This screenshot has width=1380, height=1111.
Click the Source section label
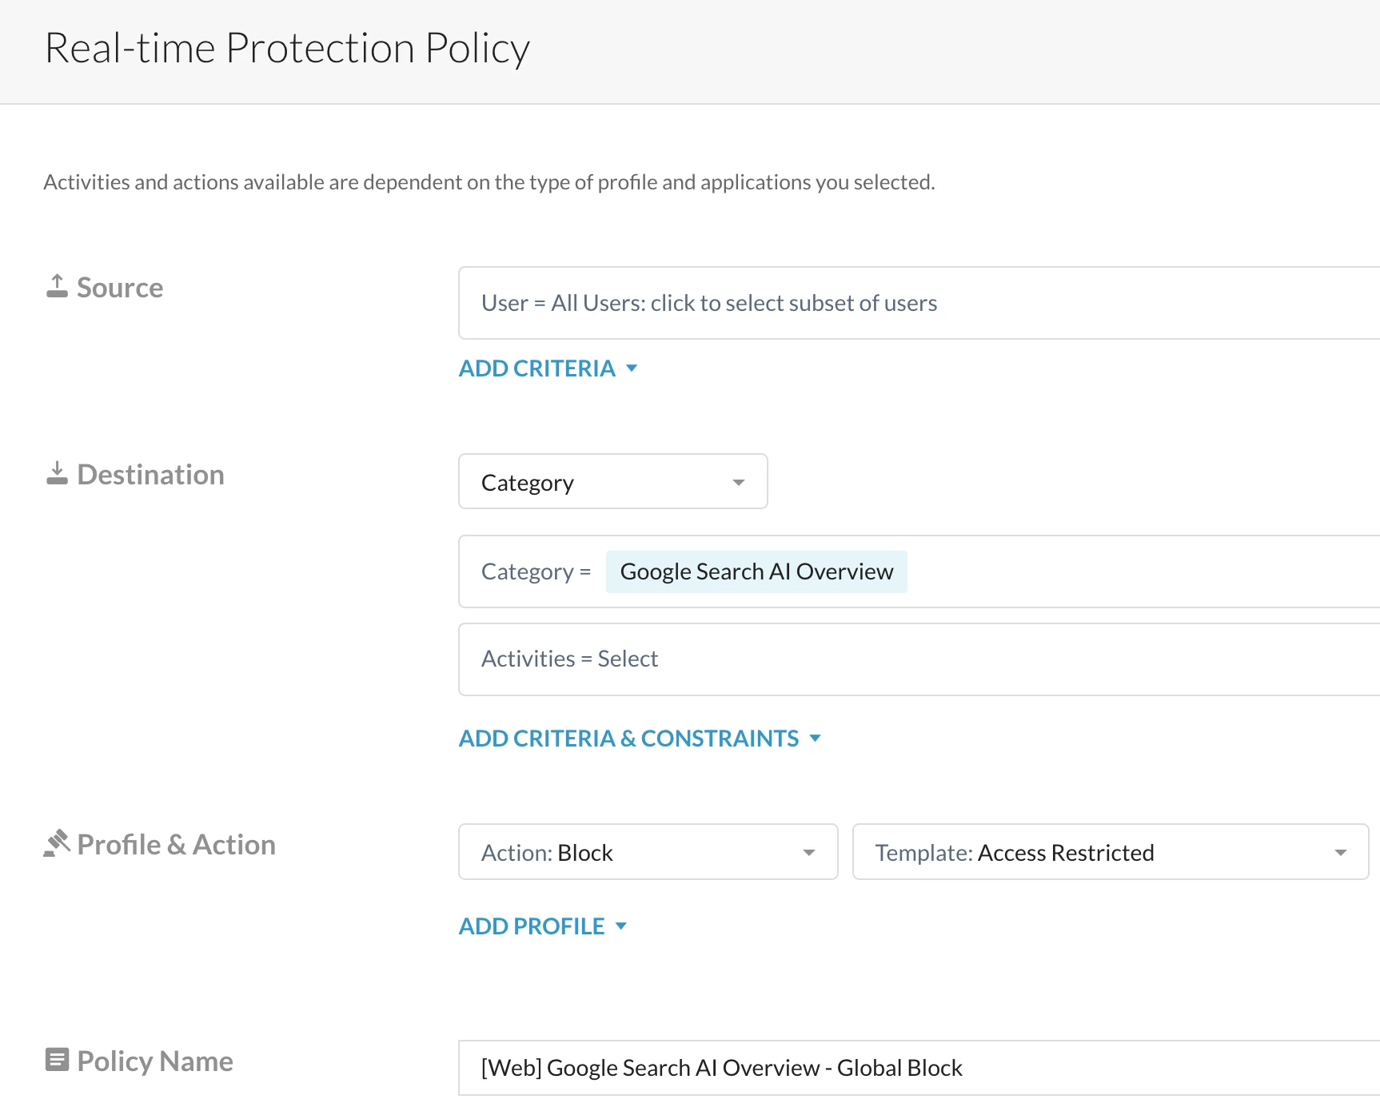click(120, 288)
